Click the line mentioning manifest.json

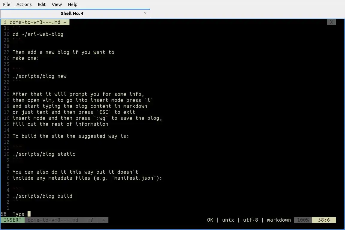coord(87,178)
